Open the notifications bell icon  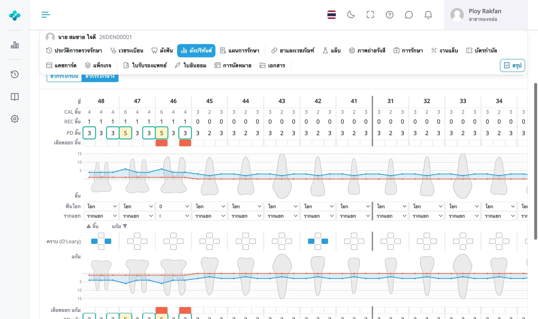[x=428, y=15]
